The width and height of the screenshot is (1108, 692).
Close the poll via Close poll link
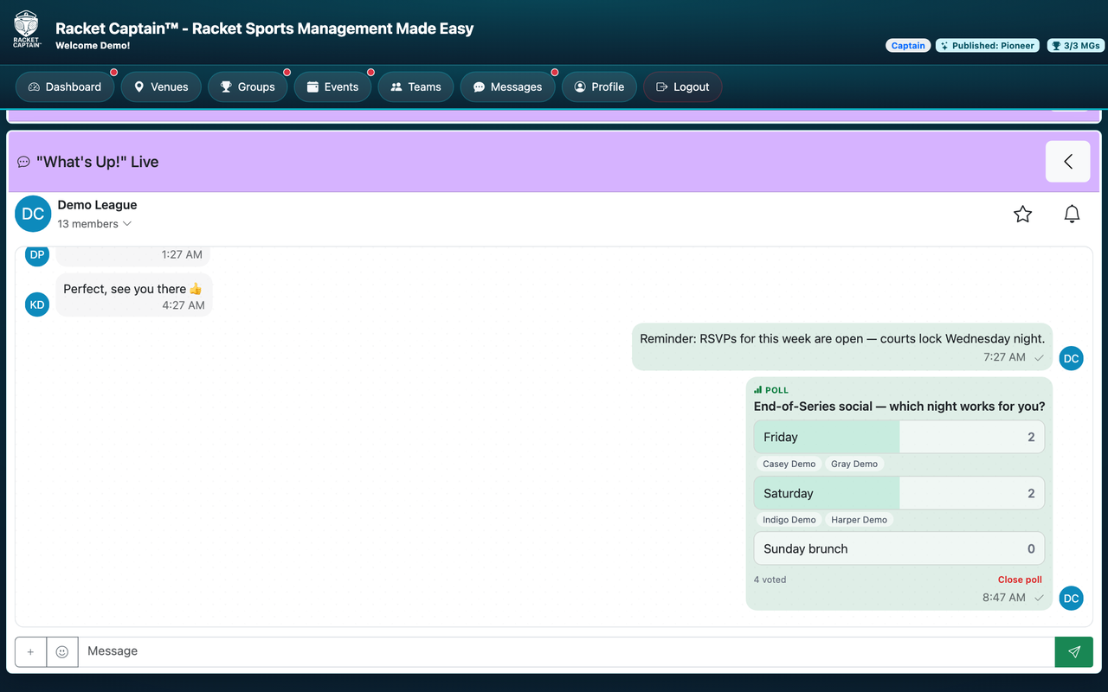(x=1020, y=580)
